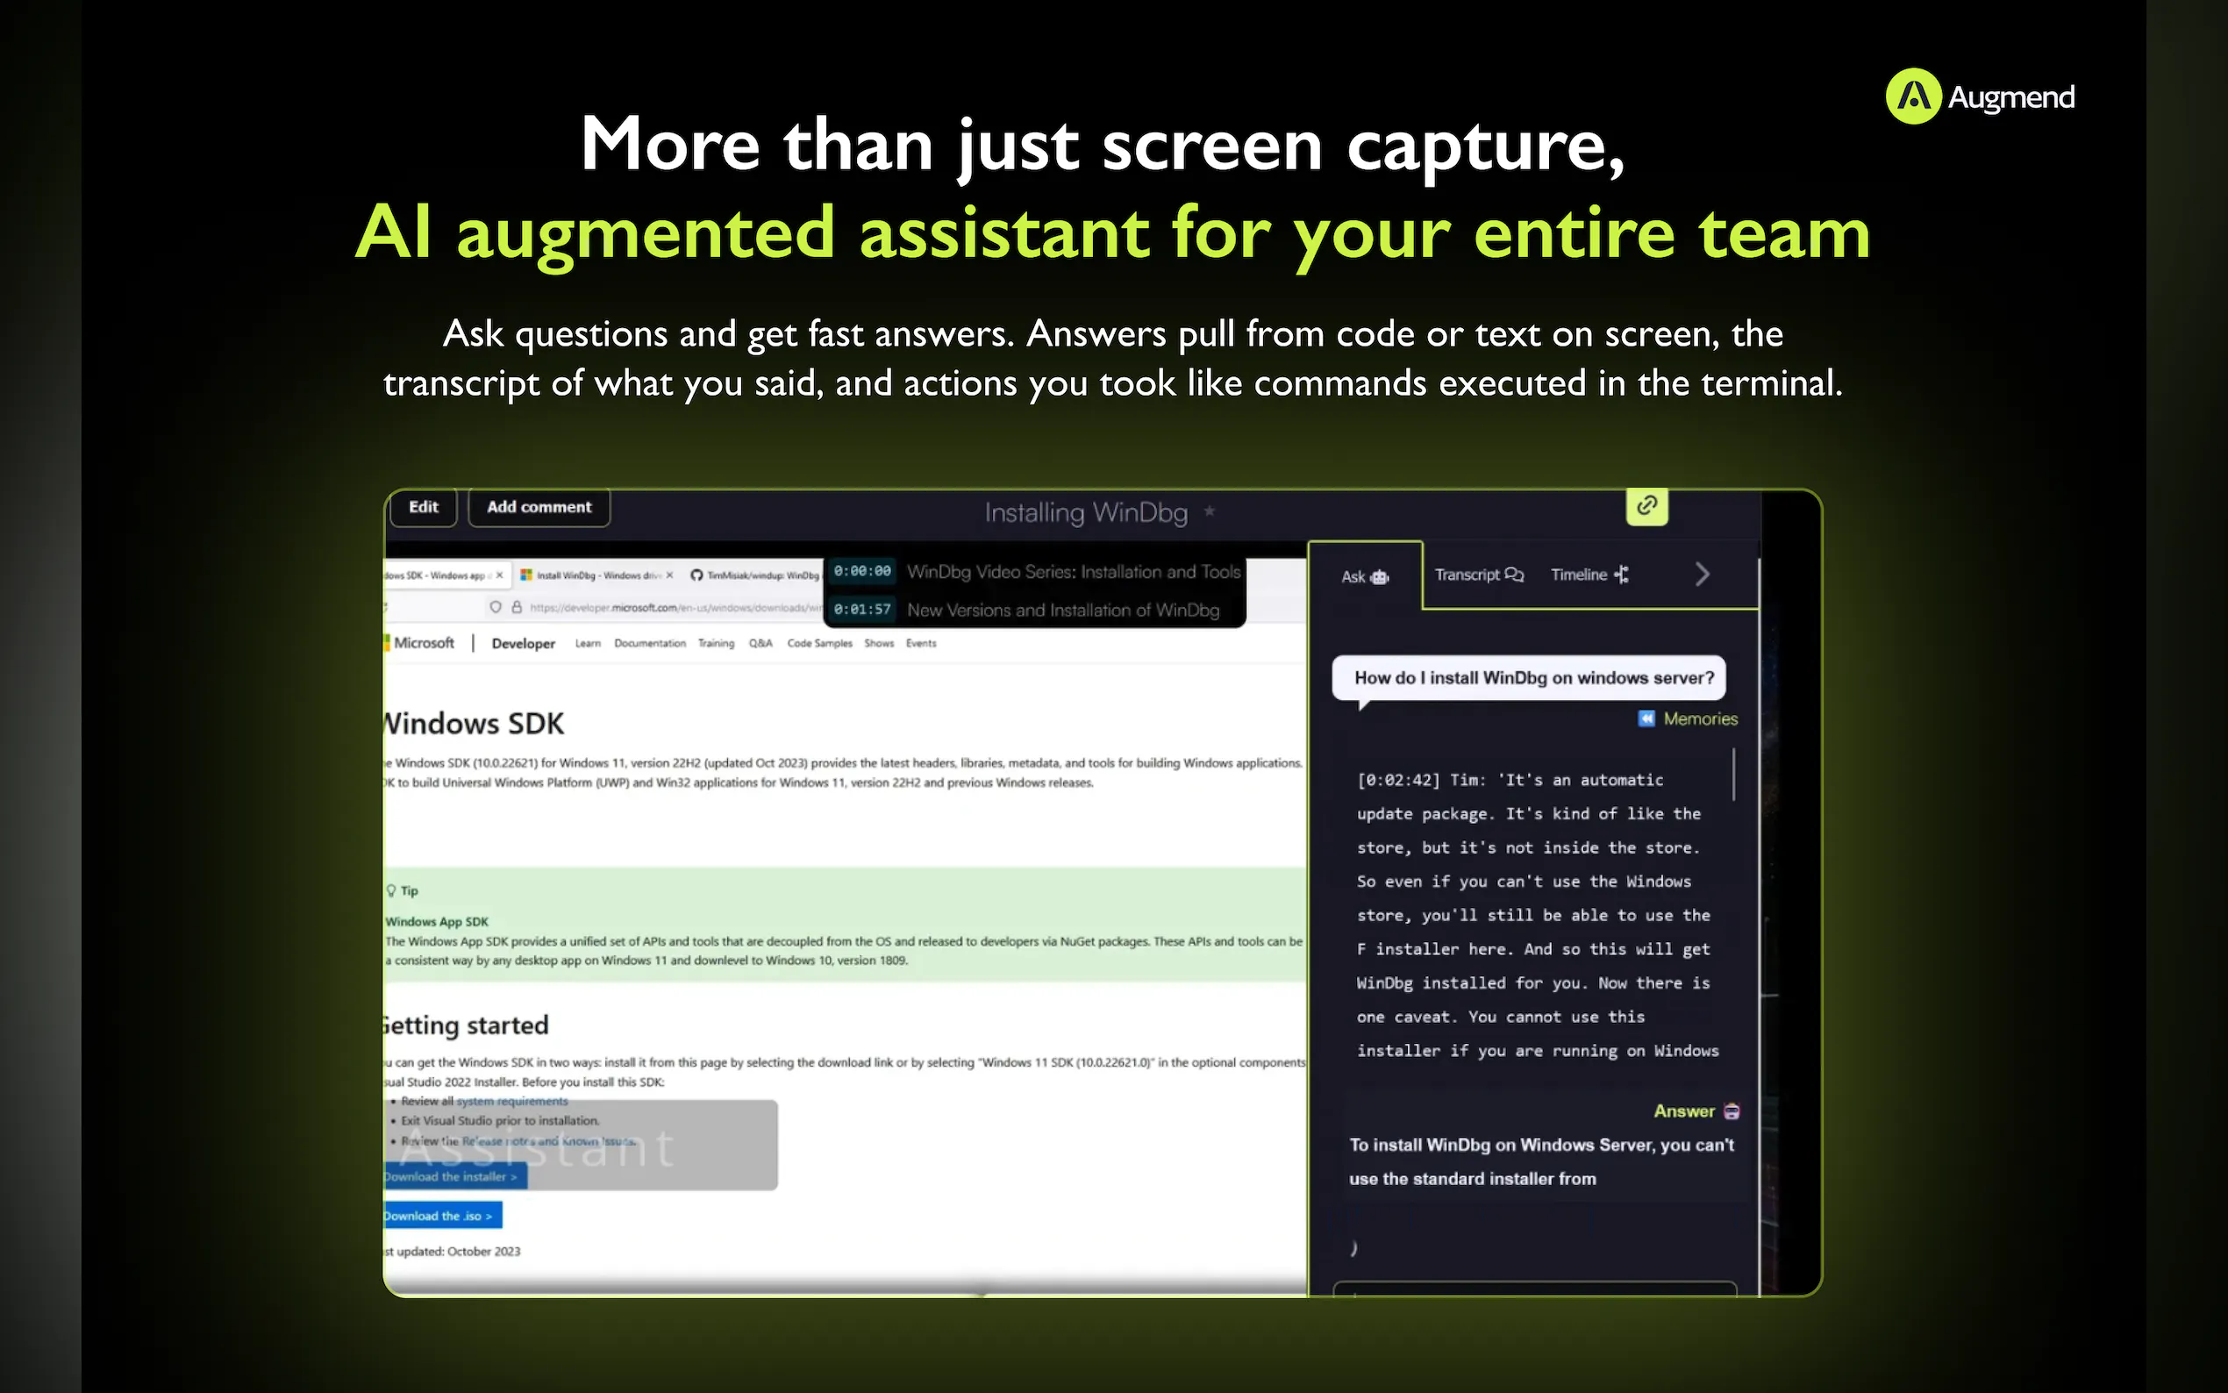Click the shield icon in the address bar
The width and height of the screenshot is (2228, 1393).
tap(496, 607)
